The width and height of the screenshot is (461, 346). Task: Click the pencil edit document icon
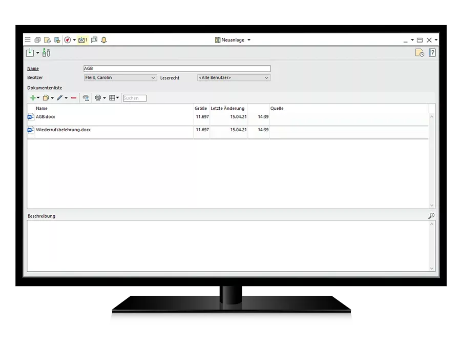click(59, 98)
